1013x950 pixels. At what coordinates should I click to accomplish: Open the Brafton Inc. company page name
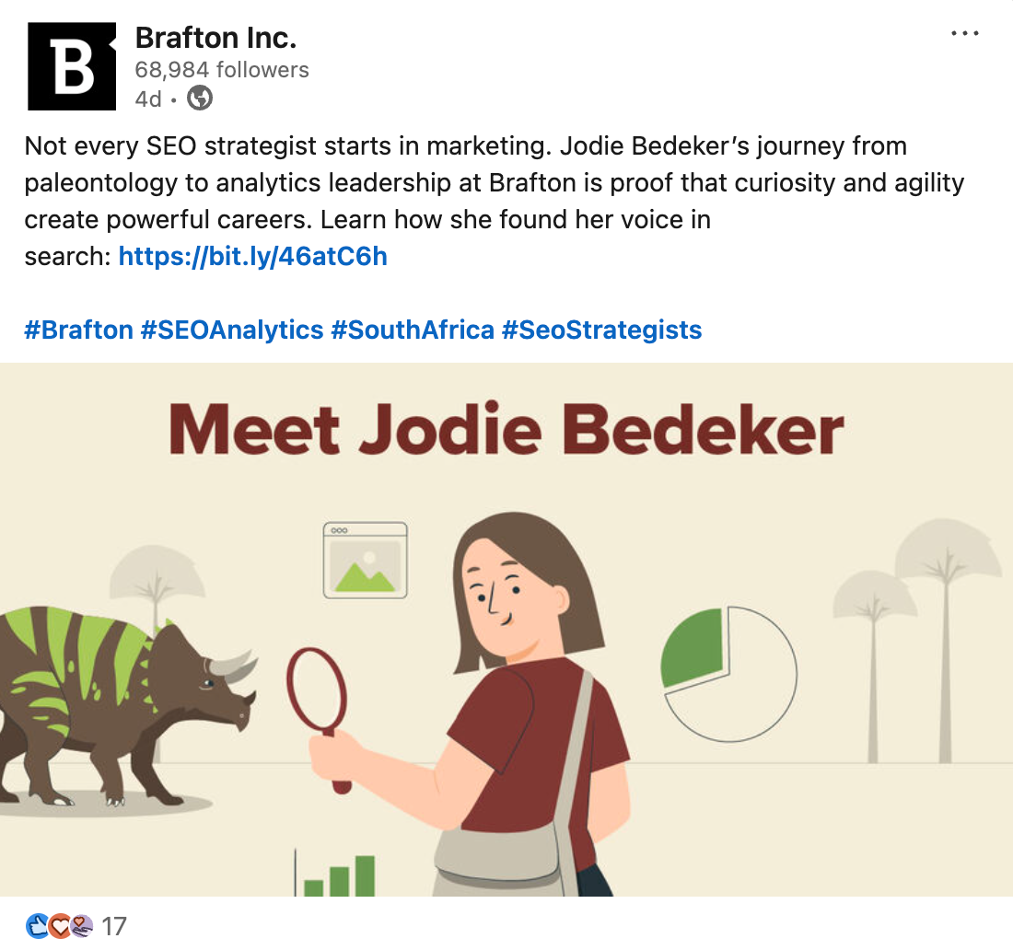[x=215, y=38]
